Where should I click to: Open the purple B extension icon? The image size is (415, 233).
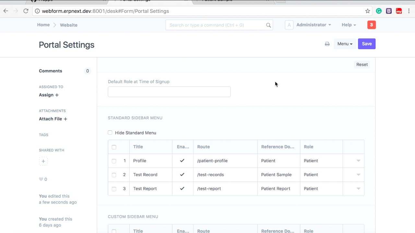389,11
